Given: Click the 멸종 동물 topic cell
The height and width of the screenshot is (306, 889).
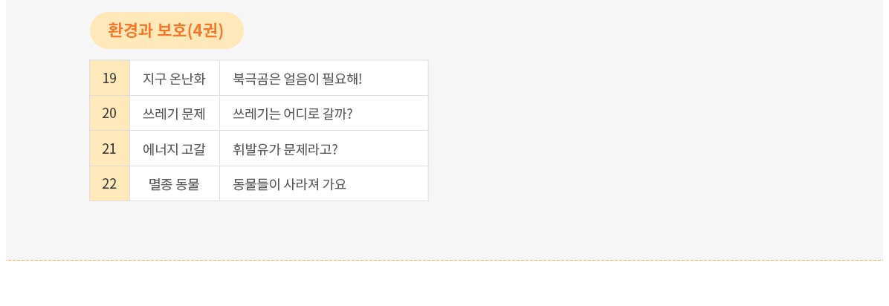Looking at the screenshot, I should (175, 183).
